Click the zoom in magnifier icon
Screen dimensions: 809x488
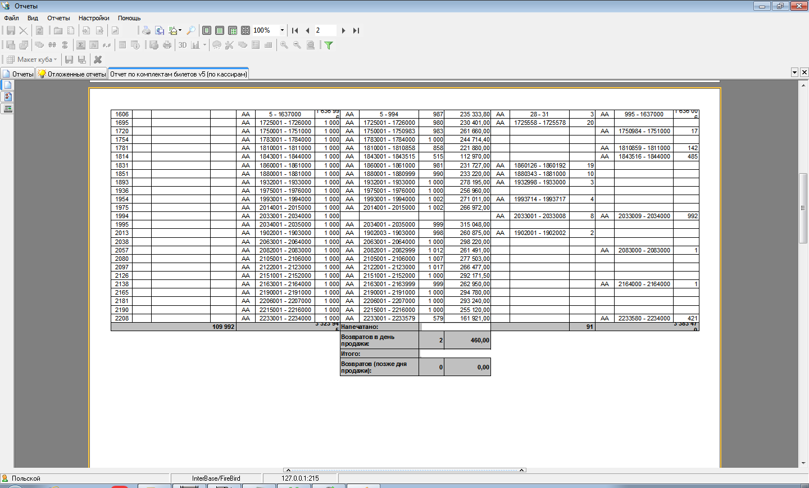[x=284, y=45]
